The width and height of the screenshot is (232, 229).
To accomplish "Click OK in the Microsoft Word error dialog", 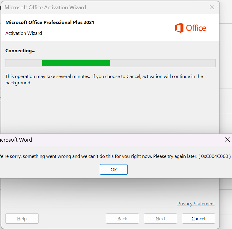I will pos(114,170).
